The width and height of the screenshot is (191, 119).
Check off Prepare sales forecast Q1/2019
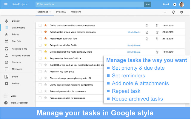[40, 58]
